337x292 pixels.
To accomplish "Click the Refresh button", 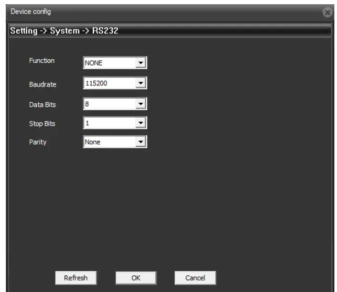I will pos(76,278).
